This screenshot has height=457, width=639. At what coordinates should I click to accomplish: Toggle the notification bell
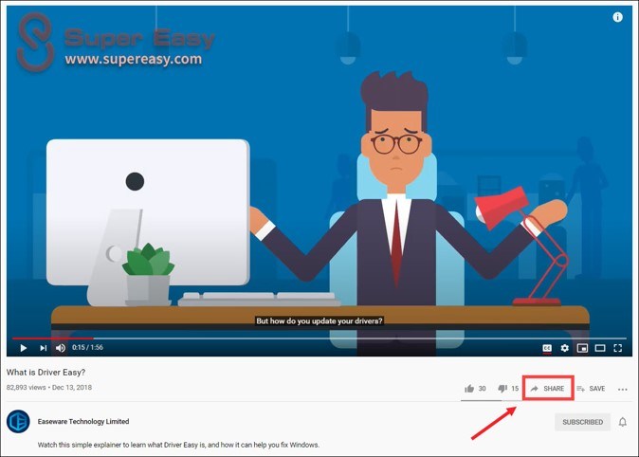coord(622,422)
